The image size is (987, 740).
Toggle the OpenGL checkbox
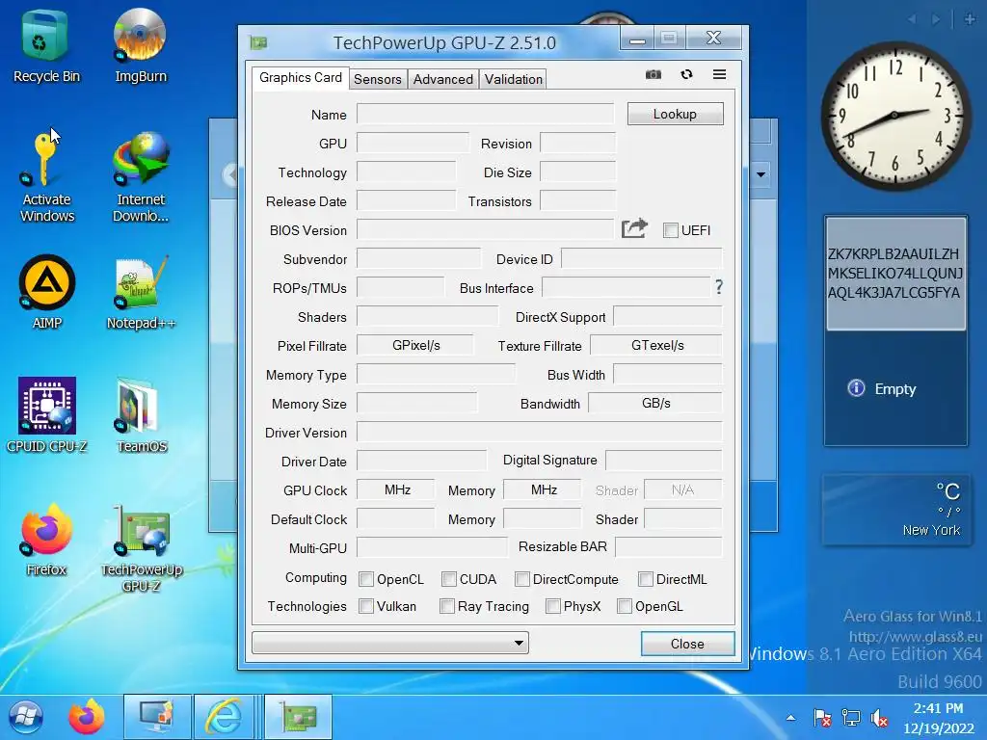tap(625, 606)
